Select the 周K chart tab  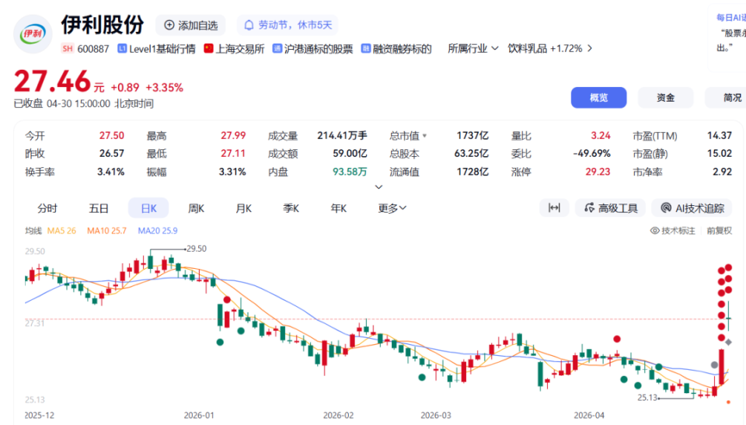tap(196, 208)
